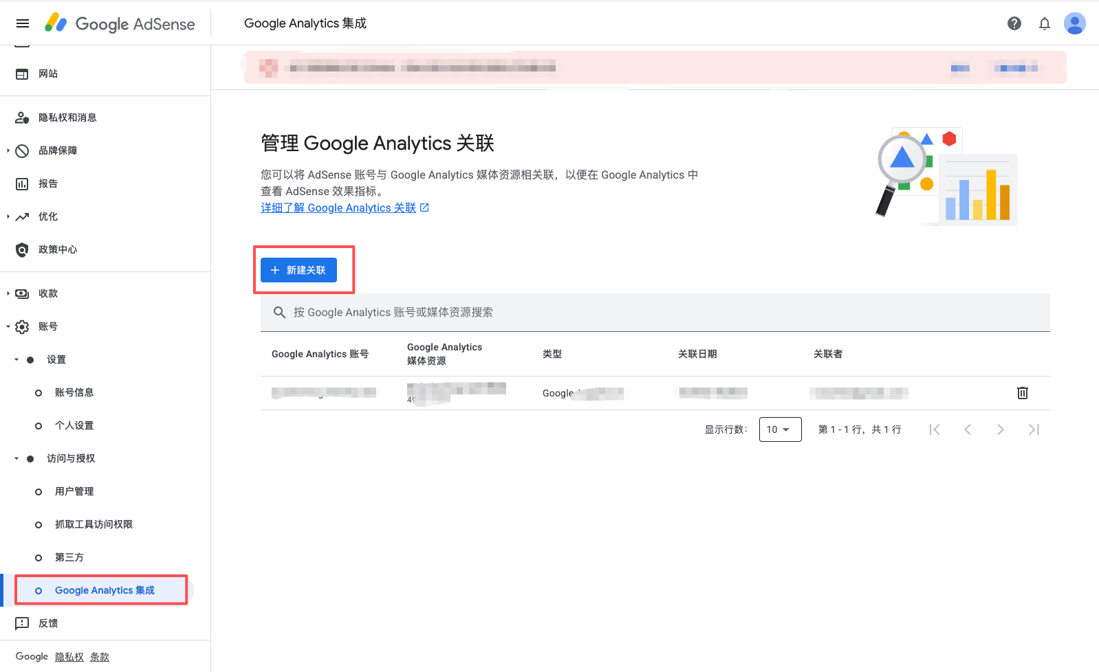
Task: Expand the 品牌保障 menu arrow
Action: (8, 150)
